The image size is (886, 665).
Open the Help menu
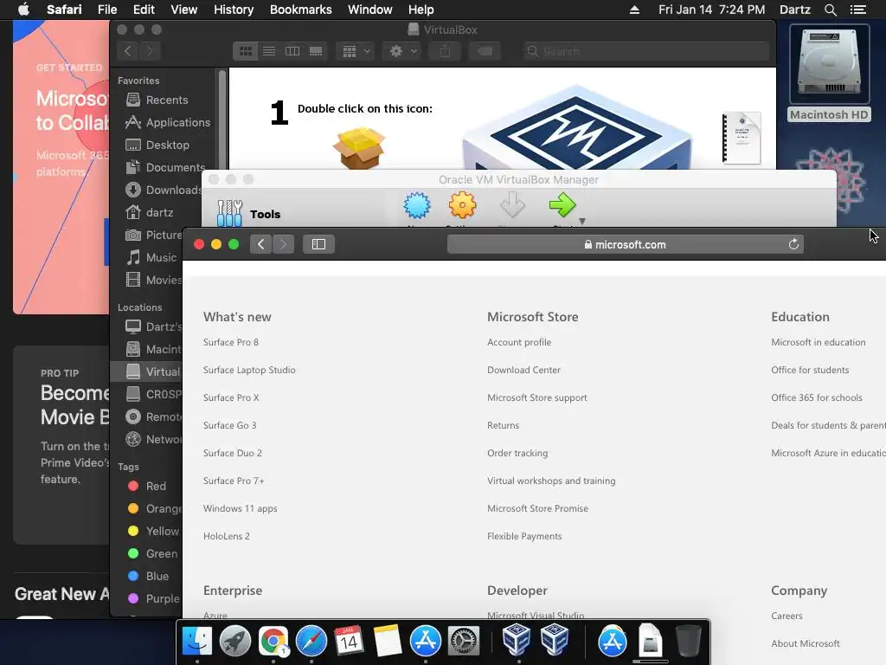[421, 10]
